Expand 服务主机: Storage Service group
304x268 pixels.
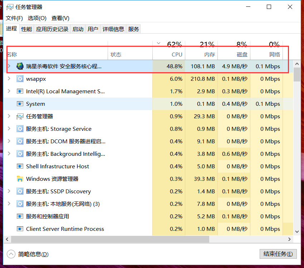[9, 129]
